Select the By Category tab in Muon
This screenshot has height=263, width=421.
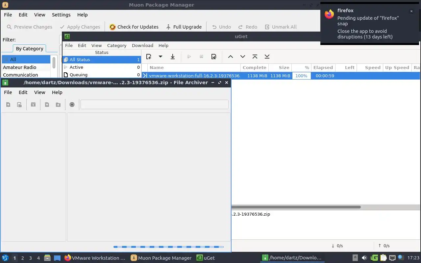30,49
